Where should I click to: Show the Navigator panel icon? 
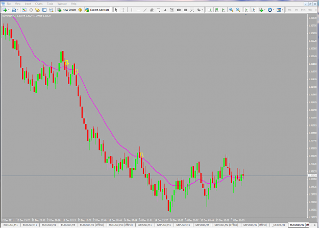pyautogui.click(x=37, y=10)
